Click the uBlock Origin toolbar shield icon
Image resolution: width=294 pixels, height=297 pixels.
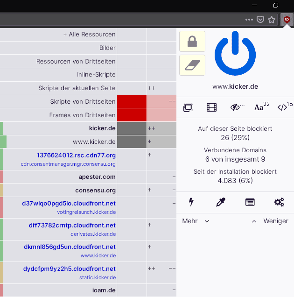(287, 20)
